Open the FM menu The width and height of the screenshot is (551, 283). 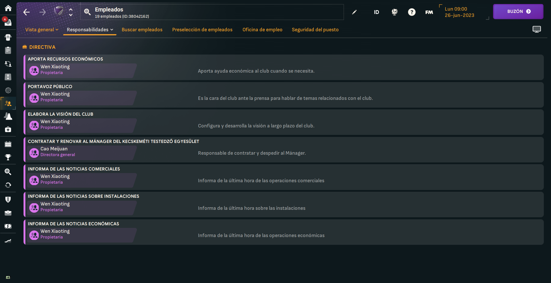pos(429,12)
